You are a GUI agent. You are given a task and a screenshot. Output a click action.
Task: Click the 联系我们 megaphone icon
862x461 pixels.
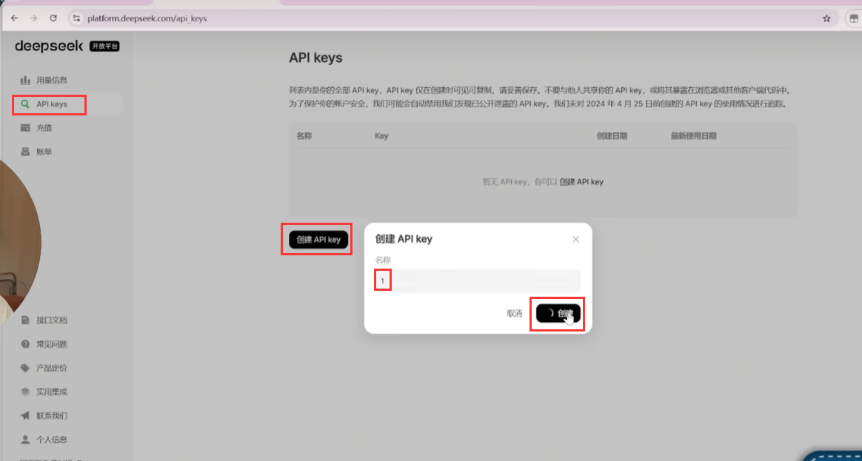click(24, 415)
